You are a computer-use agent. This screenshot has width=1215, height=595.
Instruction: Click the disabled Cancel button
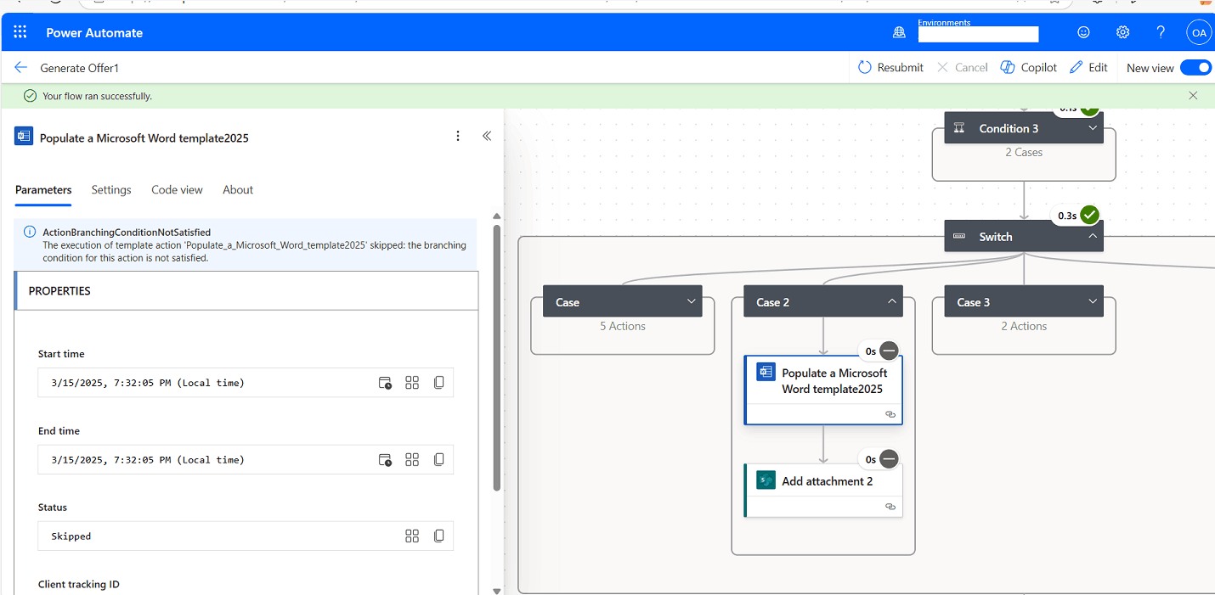coord(962,67)
